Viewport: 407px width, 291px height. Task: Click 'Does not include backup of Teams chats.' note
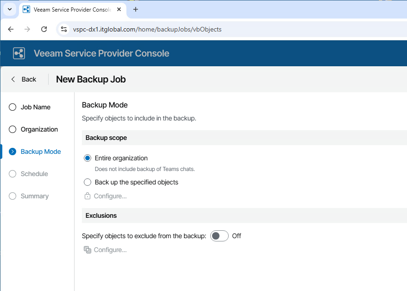pos(145,169)
